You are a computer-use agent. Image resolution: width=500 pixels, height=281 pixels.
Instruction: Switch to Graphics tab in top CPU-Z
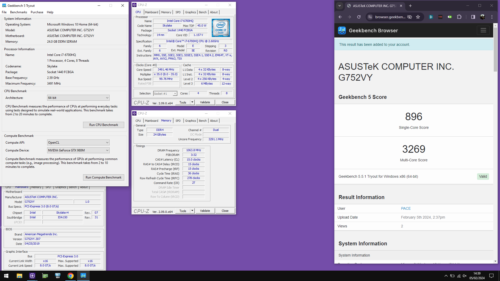[x=190, y=12]
